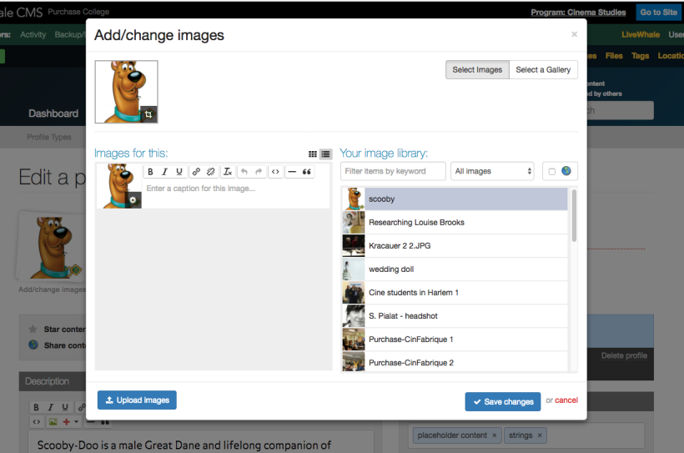The height and width of the screenshot is (453, 684).
Task: Toggle the shared images checkbox
Action: coord(552,172)
